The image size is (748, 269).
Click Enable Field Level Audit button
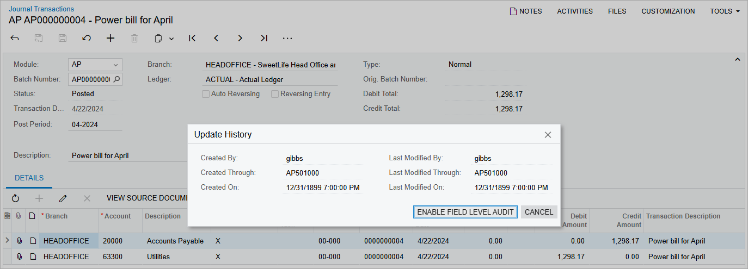coord(465,212)
